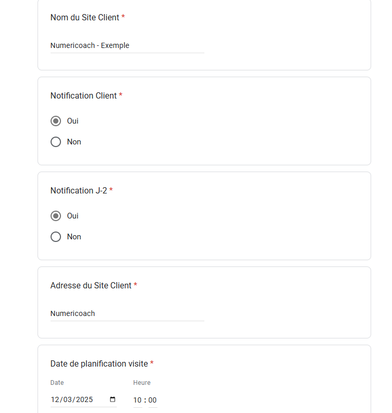Click the Non text label under Notification J-2
The width and height of the screenshot is (392, 413).
coord(74,237)
